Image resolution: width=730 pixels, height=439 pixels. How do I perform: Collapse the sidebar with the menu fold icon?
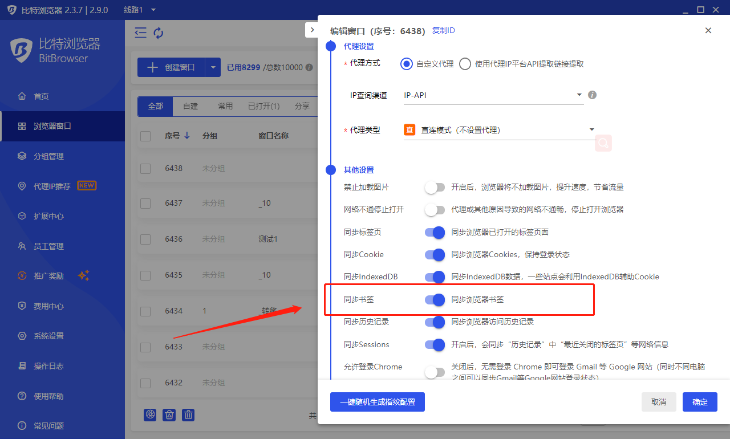point(141,33)
